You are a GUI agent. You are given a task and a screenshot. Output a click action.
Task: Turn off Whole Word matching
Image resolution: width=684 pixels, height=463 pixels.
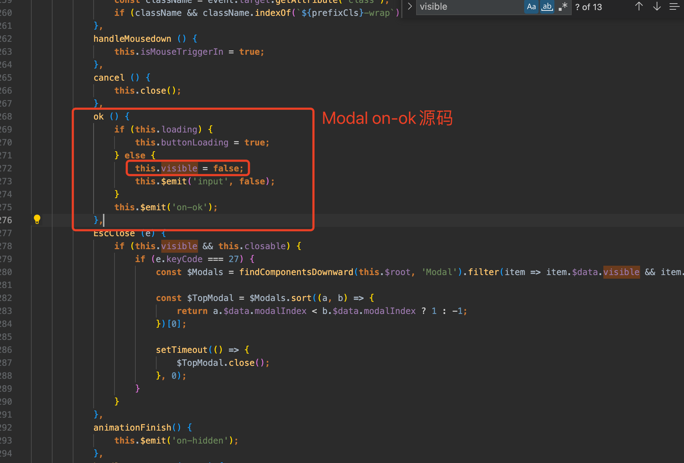pos(547,6)
